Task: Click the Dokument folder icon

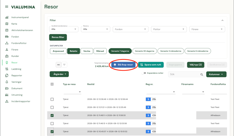Action: pos(7,88)
